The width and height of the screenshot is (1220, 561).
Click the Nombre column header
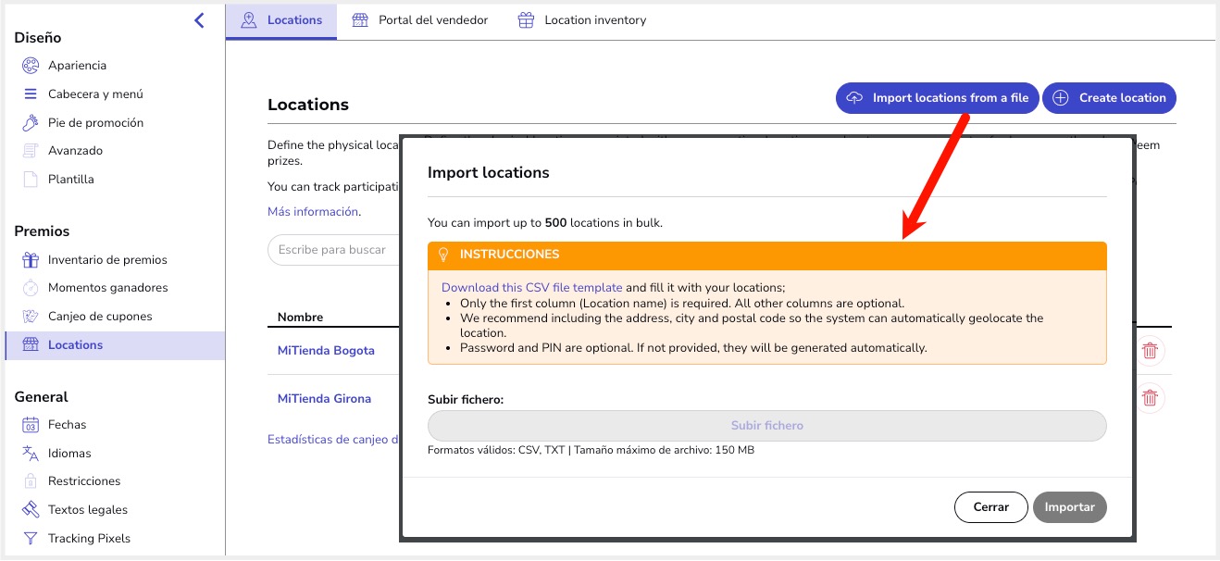[301, 318]
